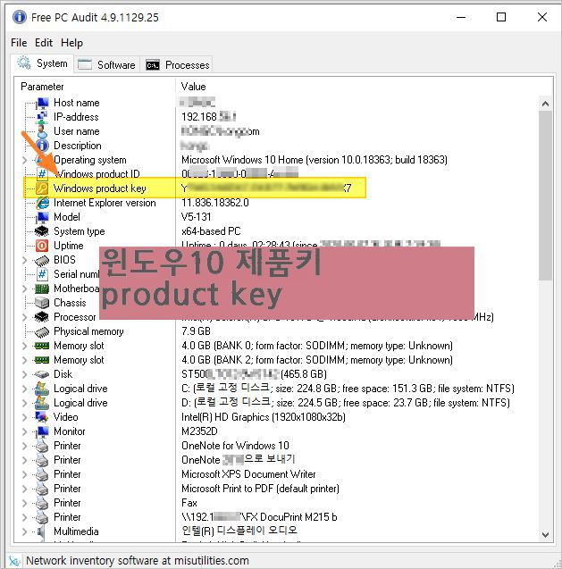Expand the Processor tree node
The width and height of the screenshot is (562, 569).
pos(25,317)
